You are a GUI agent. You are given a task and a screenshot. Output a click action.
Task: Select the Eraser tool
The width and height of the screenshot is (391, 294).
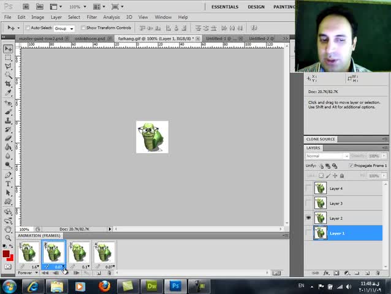[x=8, y=138]
